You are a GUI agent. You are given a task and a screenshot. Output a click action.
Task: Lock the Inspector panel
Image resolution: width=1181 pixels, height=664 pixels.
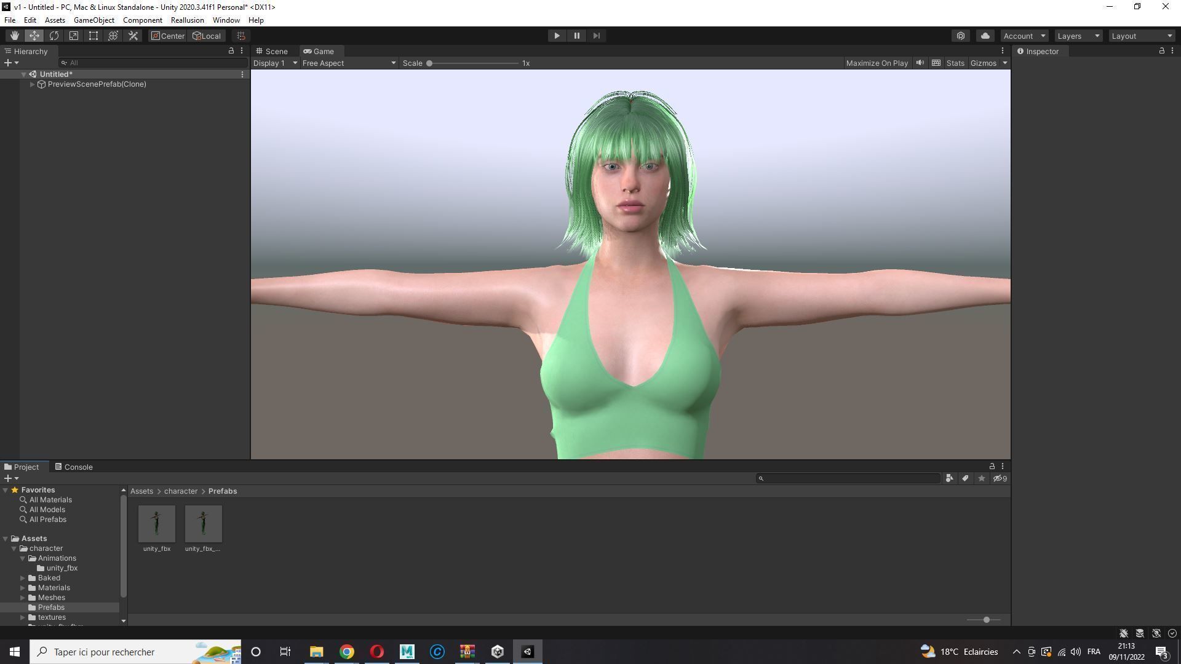coord(1161,51)
